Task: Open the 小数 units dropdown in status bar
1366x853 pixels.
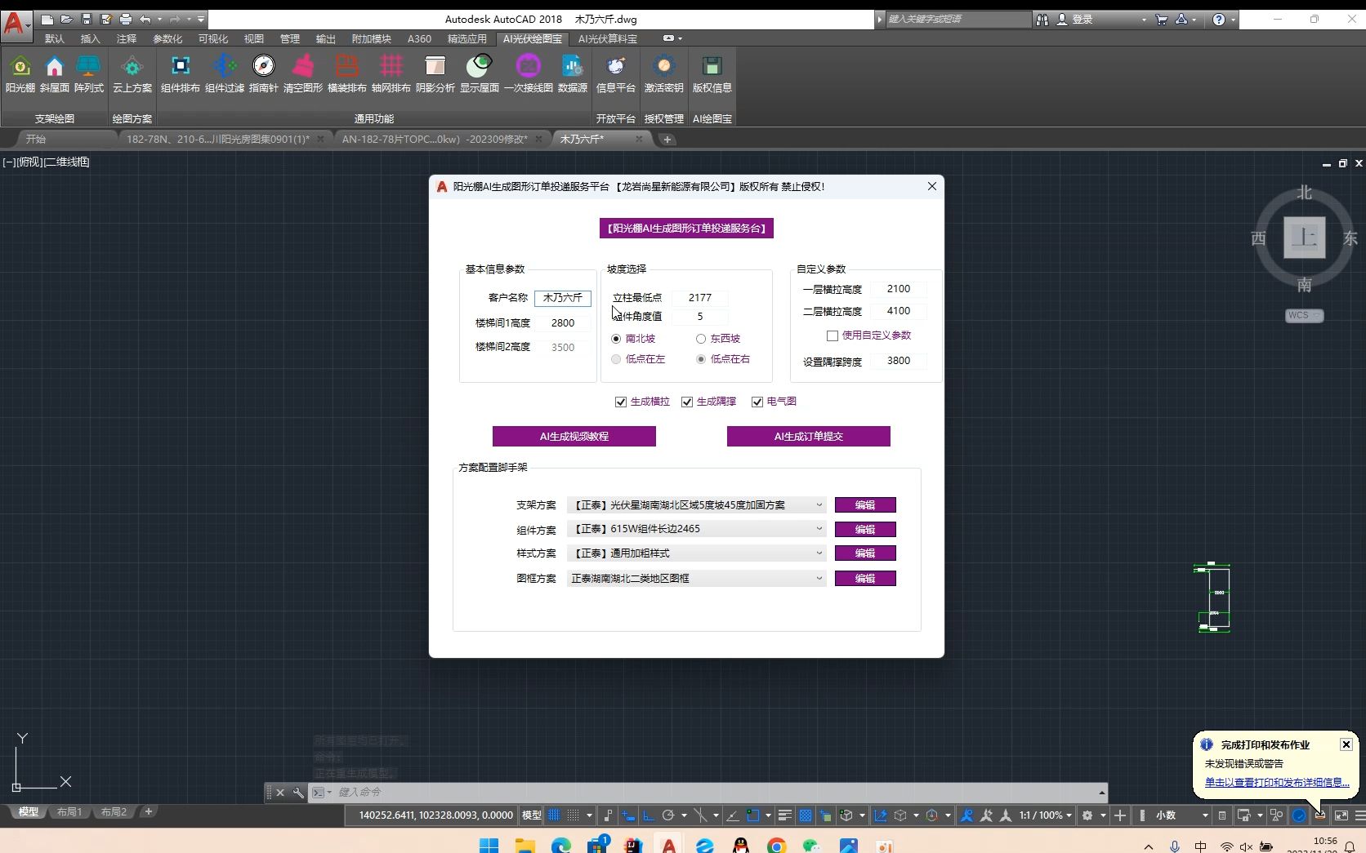Action: click(x=1181, y=815)
